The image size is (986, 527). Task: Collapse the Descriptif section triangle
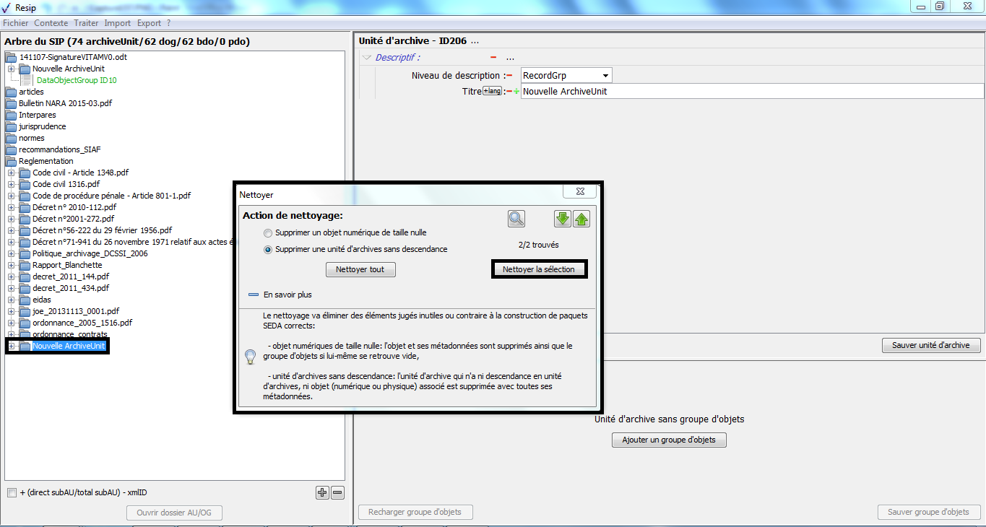366,58
